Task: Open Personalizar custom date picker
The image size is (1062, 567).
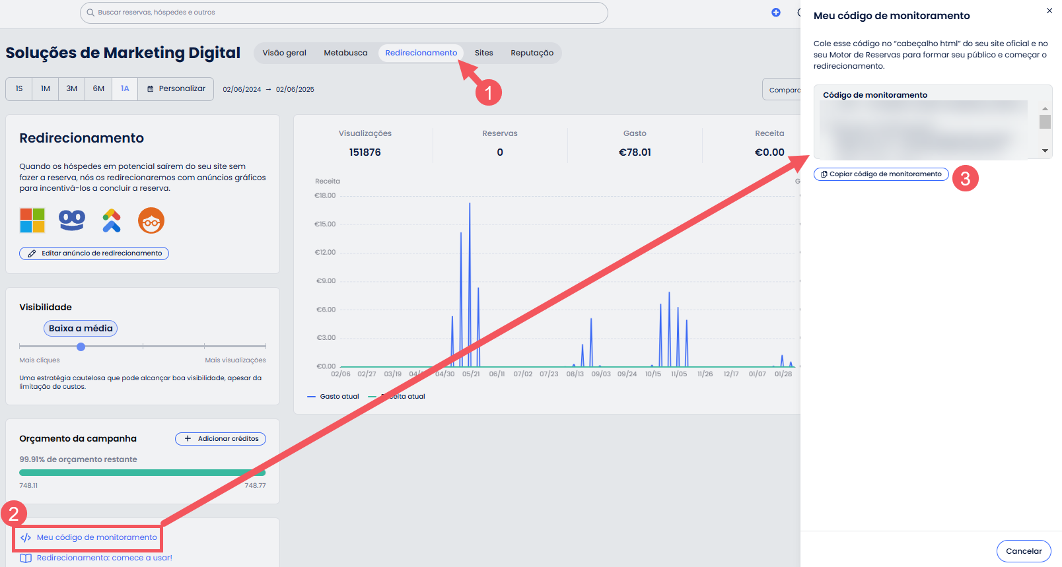Action: click(176, 88)
